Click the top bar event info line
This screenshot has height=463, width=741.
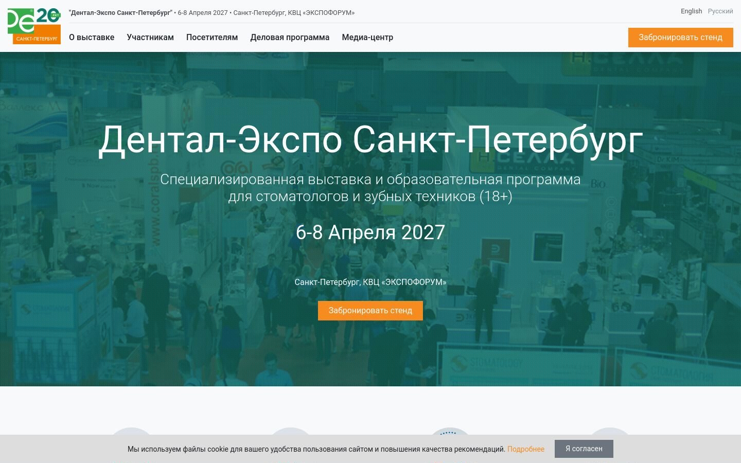pos(212,13)
